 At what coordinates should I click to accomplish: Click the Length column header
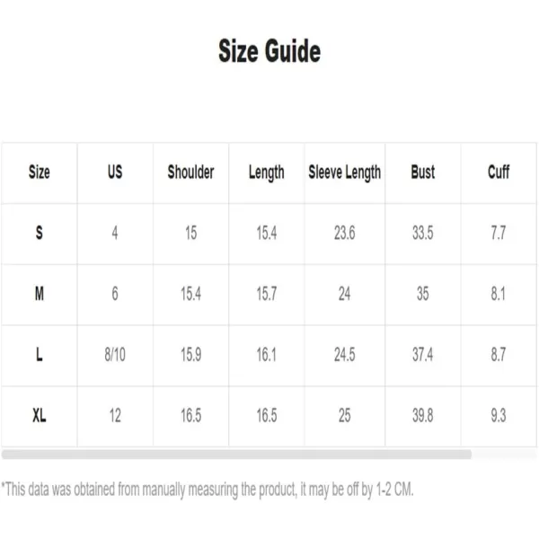[x=267, y=172]
